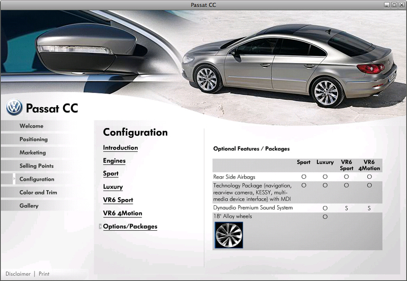Open the VR6 Sport trim link
The image size is (407, 281).
118,200
